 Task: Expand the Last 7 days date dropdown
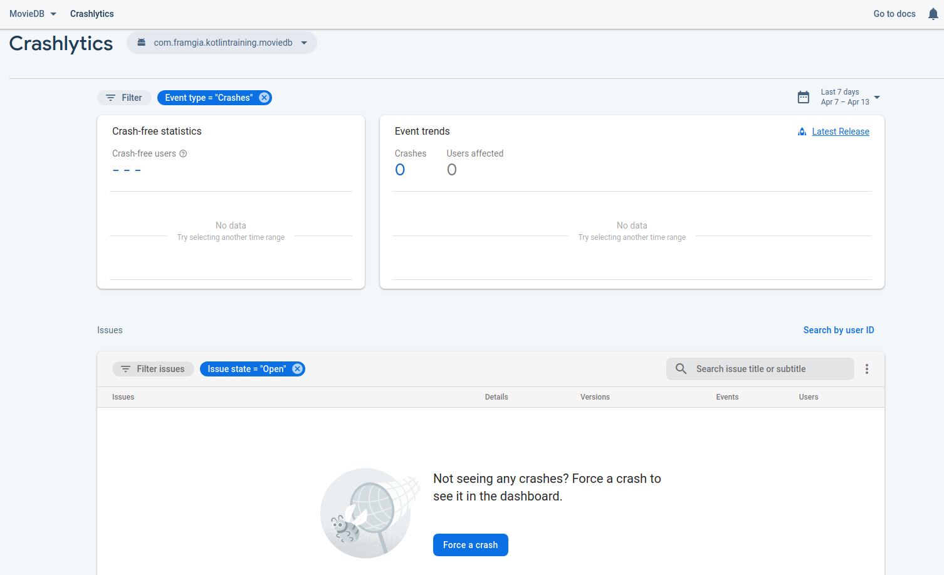click(x=877, y=97)
